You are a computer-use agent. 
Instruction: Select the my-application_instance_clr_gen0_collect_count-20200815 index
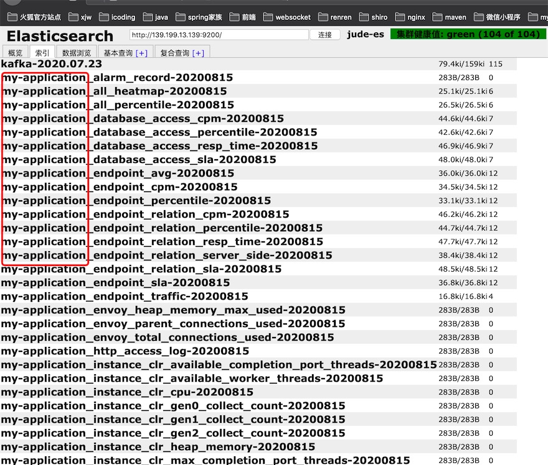[x=173, y=406]
